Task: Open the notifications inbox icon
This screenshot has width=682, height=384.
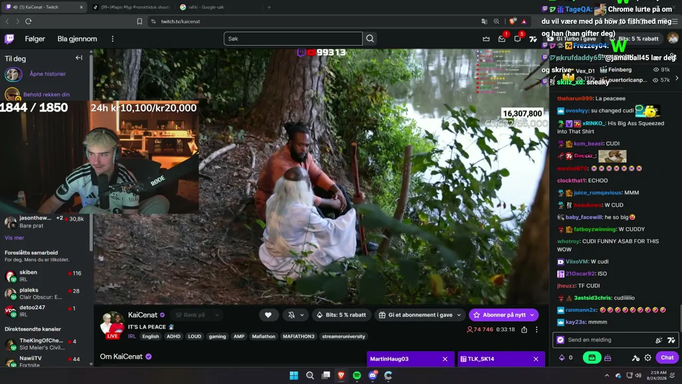Action: point(502,38)
